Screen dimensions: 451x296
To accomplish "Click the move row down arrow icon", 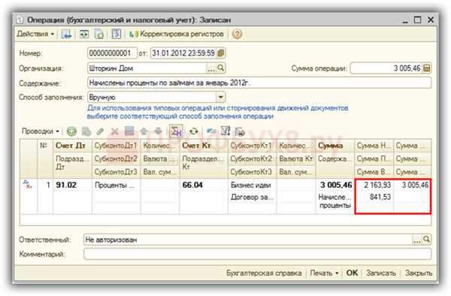I will pos(158,131).
